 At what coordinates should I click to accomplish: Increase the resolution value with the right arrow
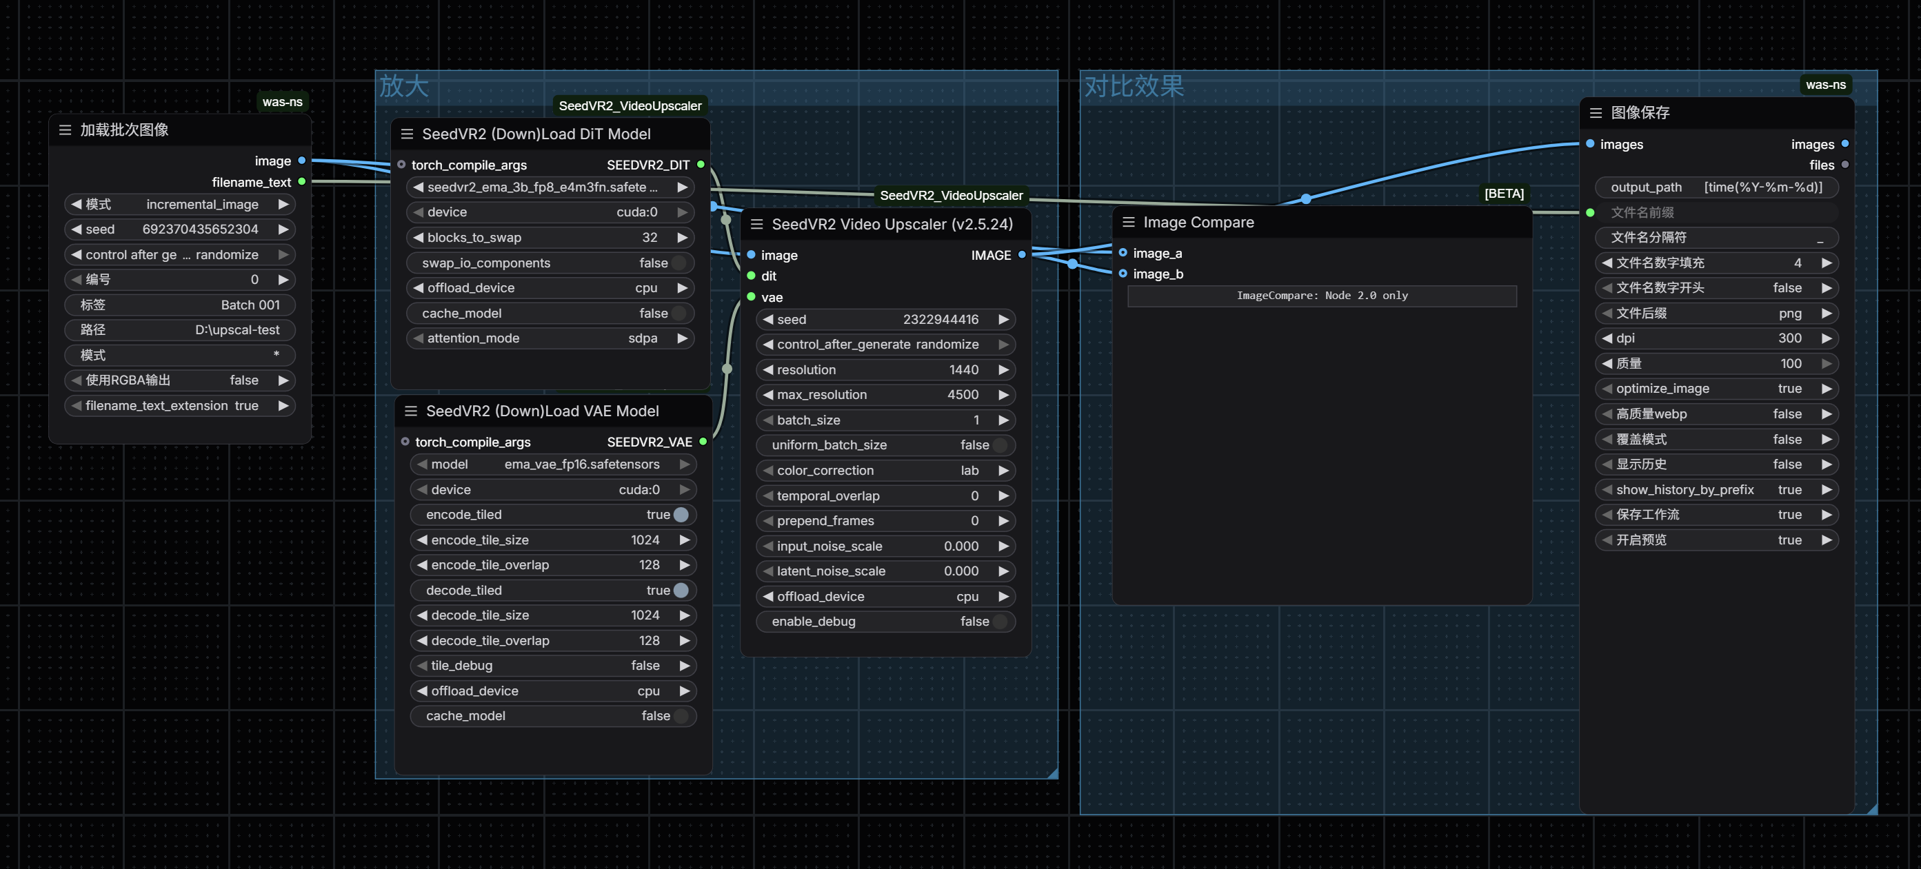coord(1004,369)
